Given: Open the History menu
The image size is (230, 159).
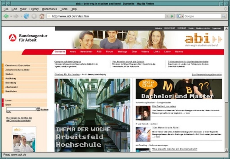Looking at the screenshot, I should (34, 9).
